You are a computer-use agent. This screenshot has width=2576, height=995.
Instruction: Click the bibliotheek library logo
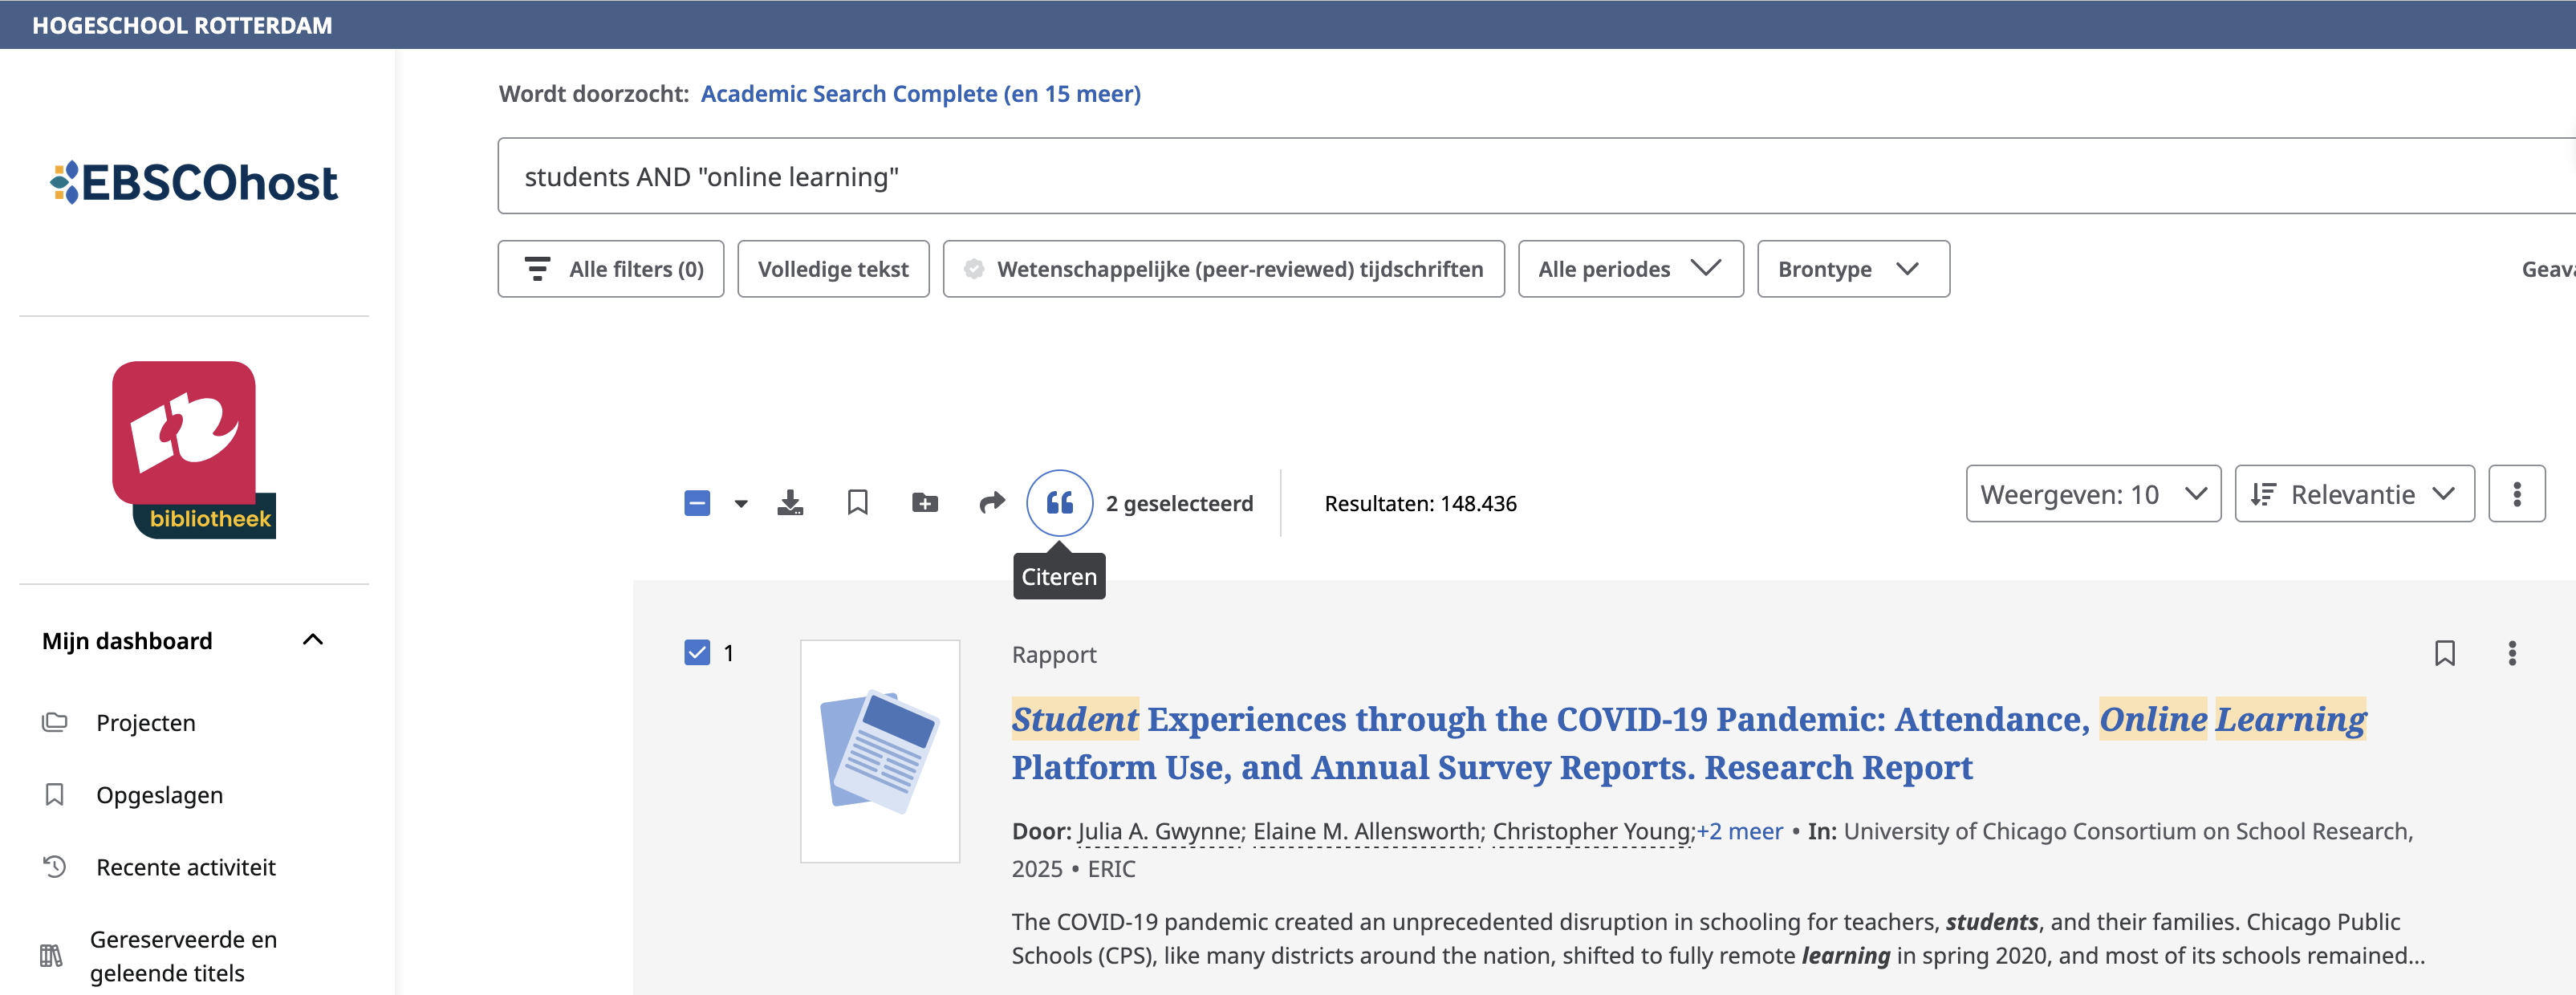point(193,449)
